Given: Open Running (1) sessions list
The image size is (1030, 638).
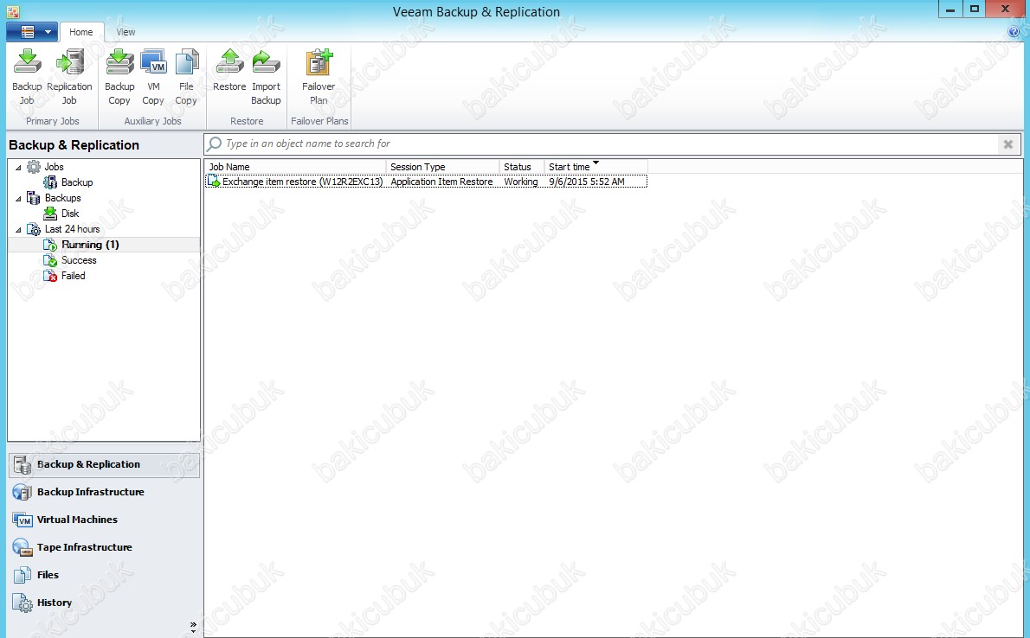Looking at the screenshot, I should 90,244.
